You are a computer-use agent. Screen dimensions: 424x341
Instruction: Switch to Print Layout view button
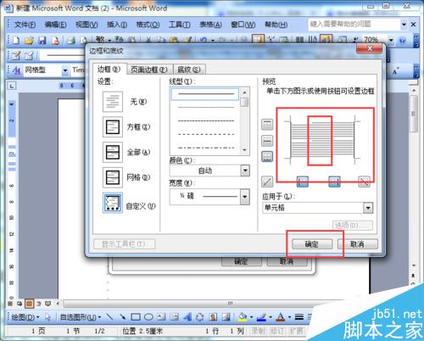coord(29,304)
